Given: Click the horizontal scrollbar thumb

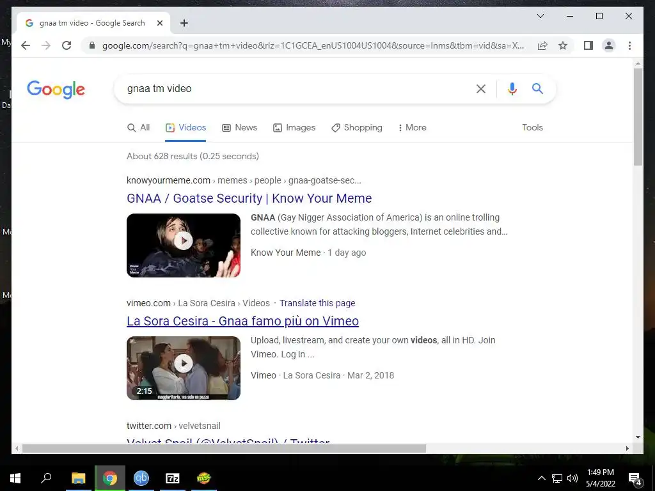Looking at the screenshot, I should tap(224, 448).
